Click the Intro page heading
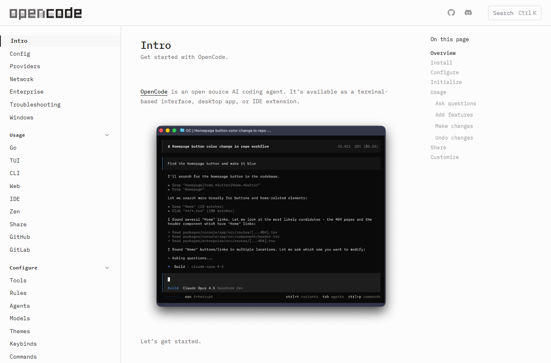 [x=156, y=45]
